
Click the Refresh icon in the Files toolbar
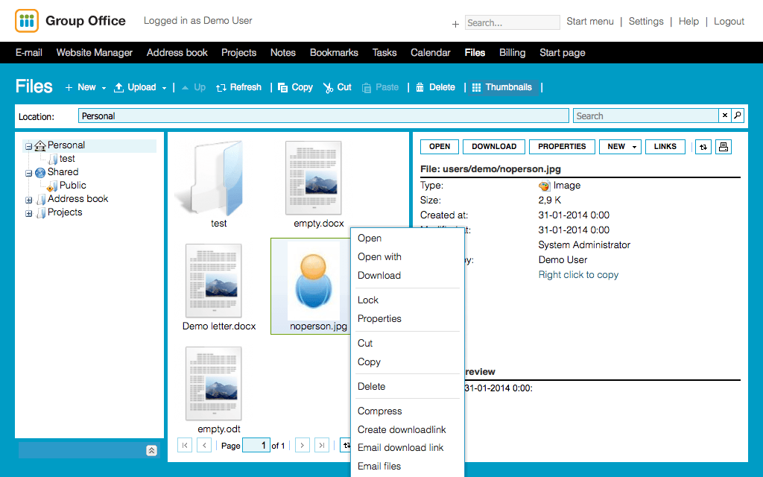click(x=221, y=88)
